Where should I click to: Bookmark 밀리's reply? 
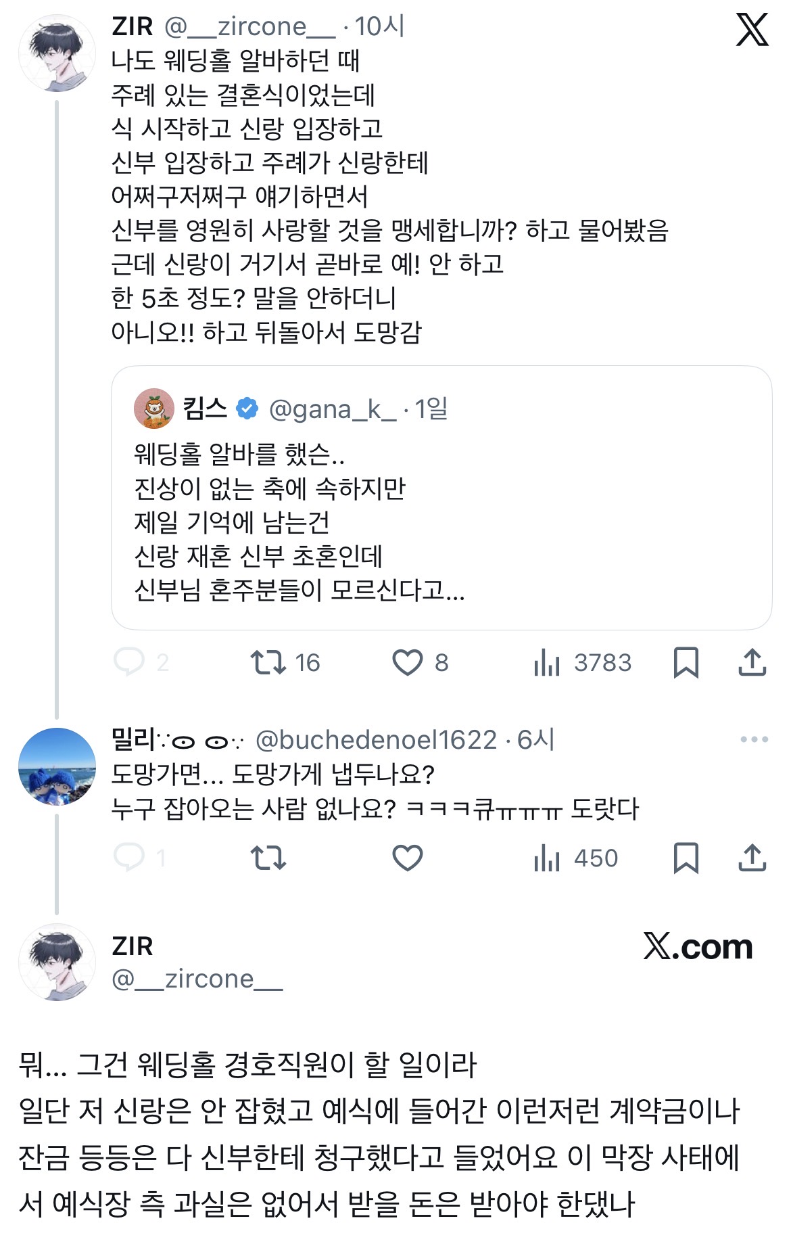[686, 858]
